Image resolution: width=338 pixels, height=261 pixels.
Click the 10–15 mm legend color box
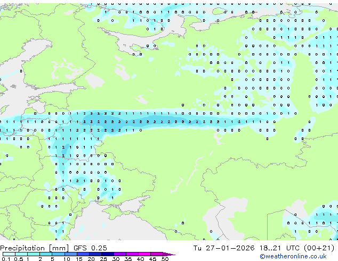tap(70, 254)
